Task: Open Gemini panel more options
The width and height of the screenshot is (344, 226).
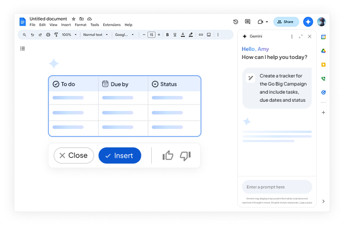Action: 291,36
